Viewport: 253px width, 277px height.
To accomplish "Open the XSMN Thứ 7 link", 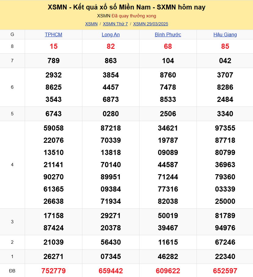I will (x=115, y=24).
